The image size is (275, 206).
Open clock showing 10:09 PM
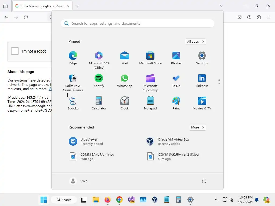click(245, 200)
